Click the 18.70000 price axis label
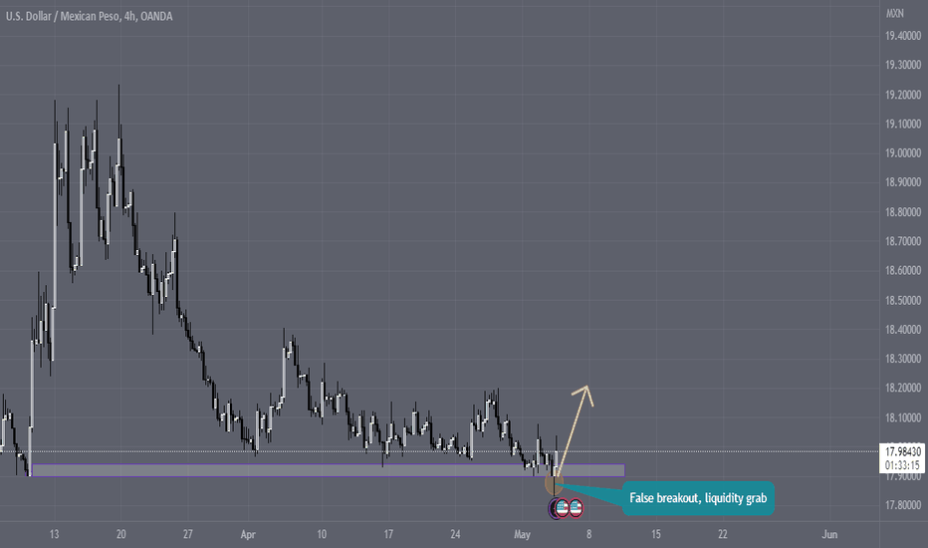This screenshot has width=928, height=548. click(903, 242)
